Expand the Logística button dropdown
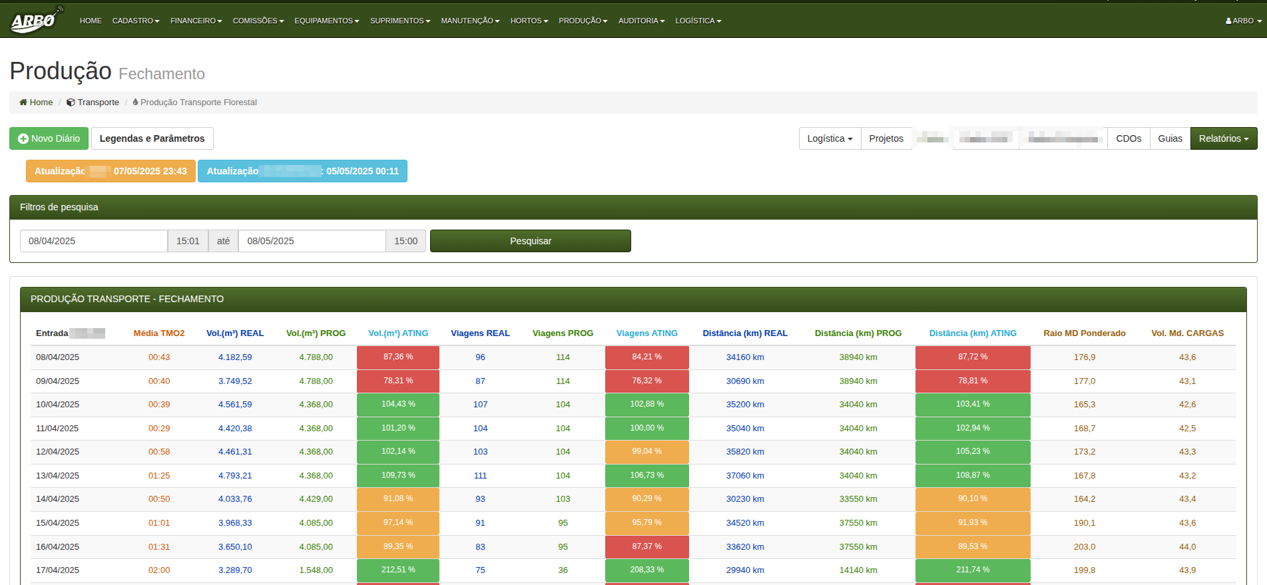Image resolution: width=1267 pixels, height=585 pixels. [x=829, y=138]
